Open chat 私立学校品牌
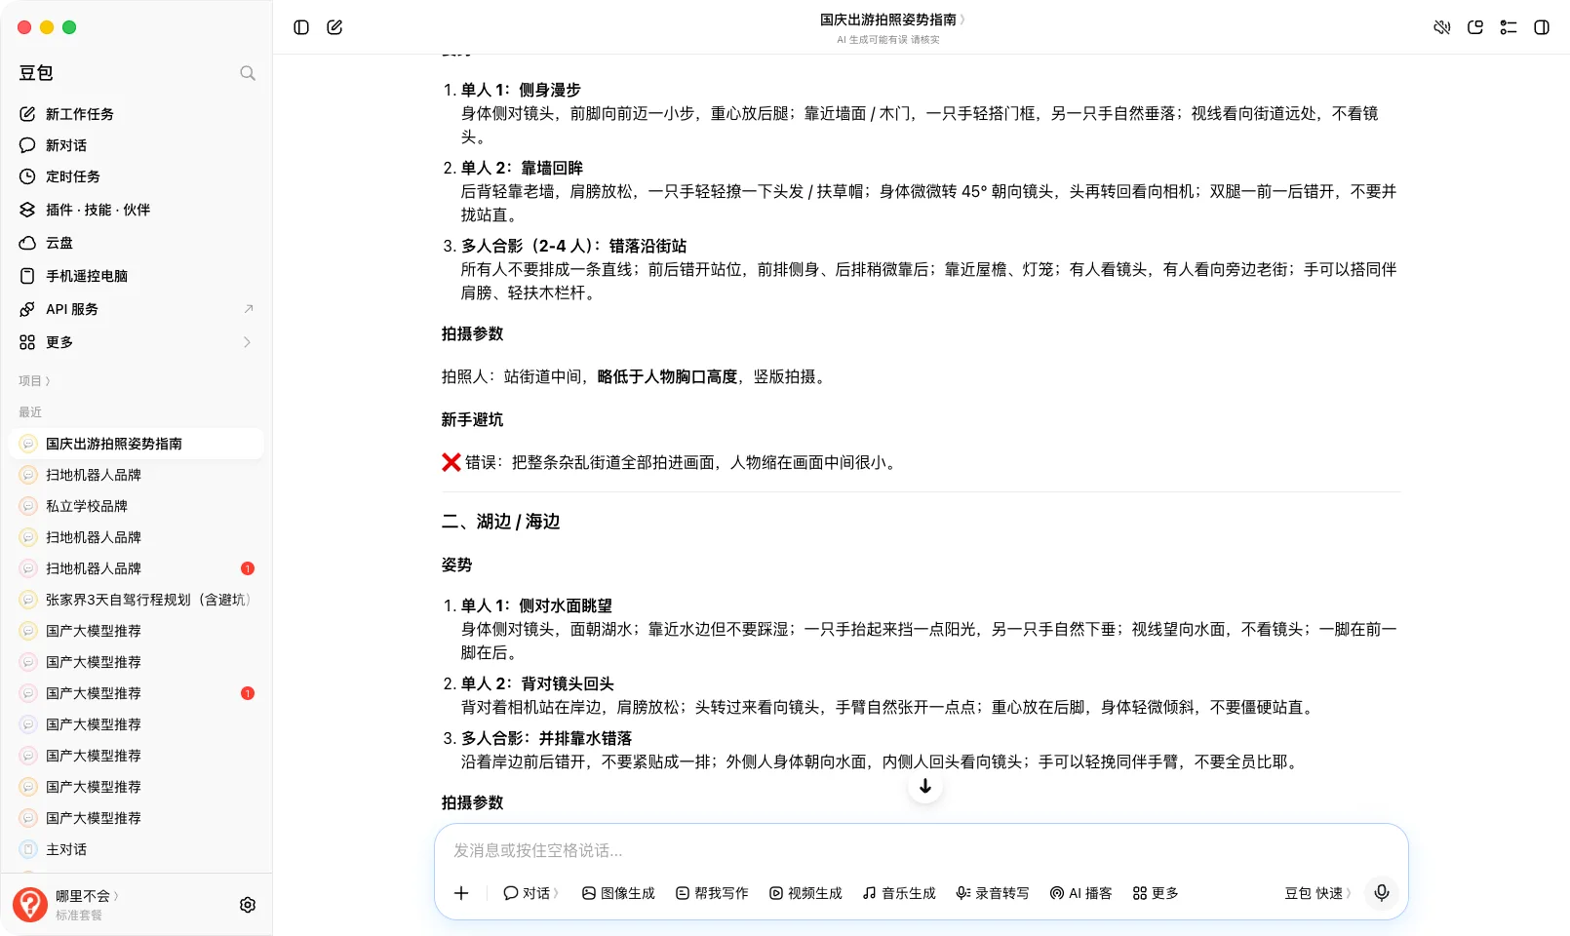Screen dimensions: 1570x936 tap(136, 506)
